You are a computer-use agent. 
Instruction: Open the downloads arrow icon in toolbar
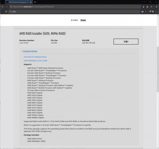click(143, 7)
